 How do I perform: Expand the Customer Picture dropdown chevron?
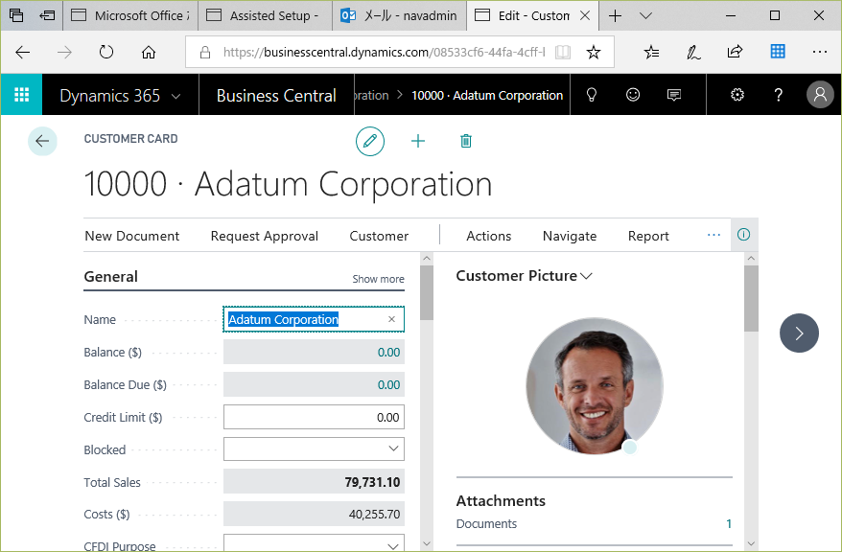(586, 276)
